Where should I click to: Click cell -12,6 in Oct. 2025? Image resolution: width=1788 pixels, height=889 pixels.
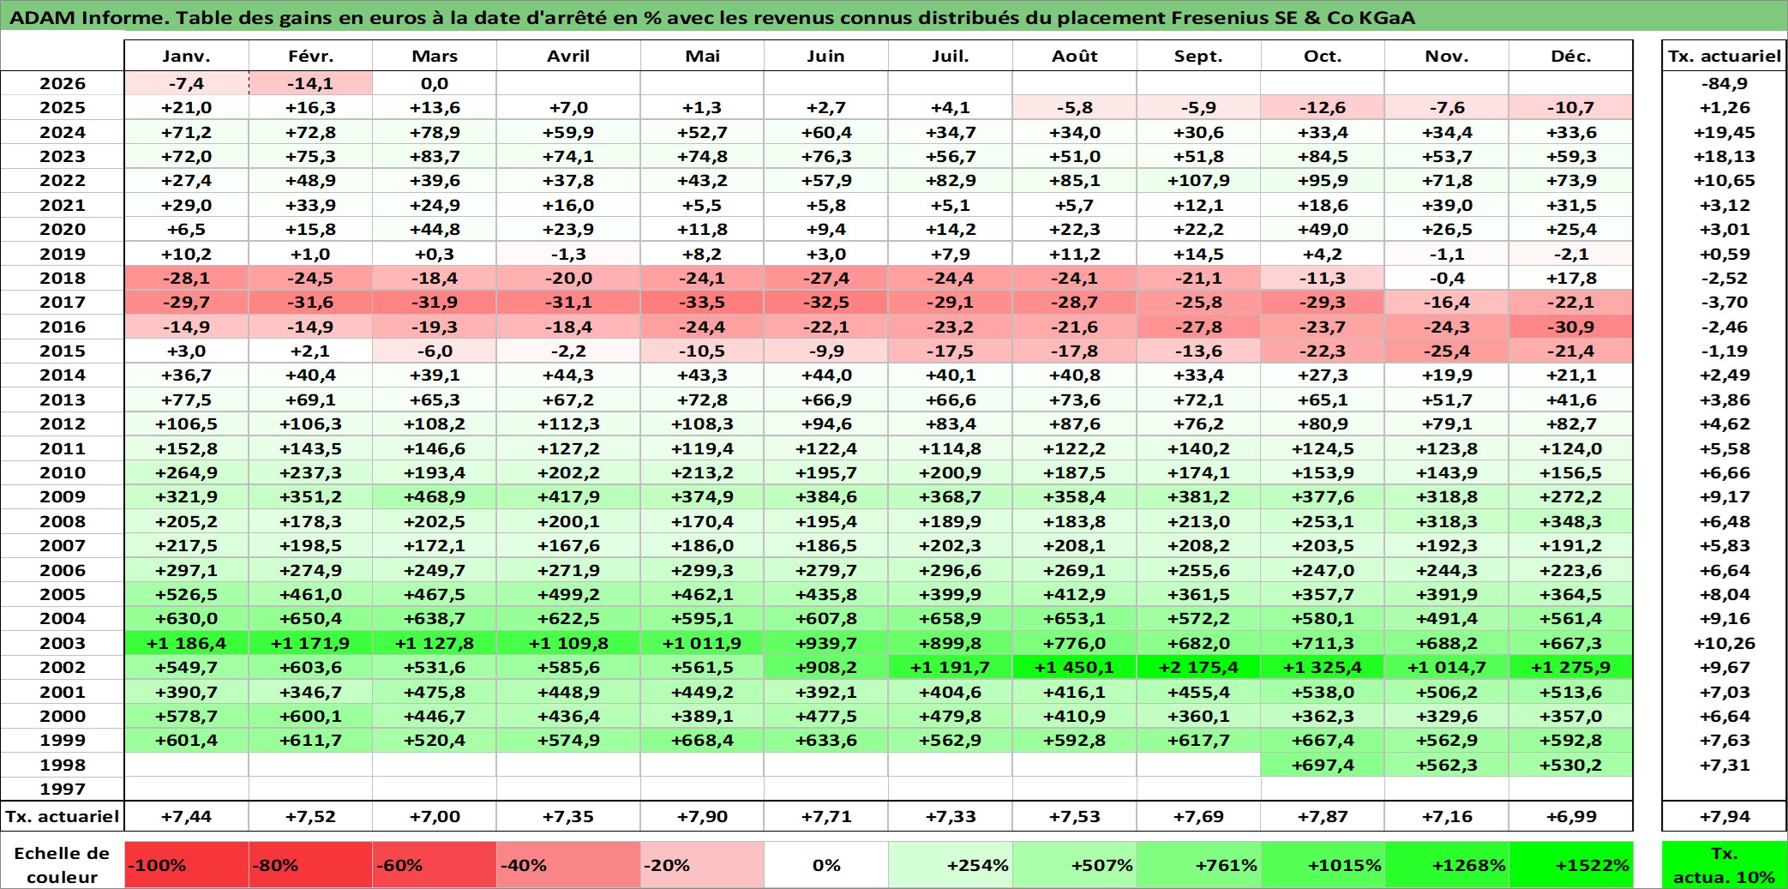click(x=1323, y=107)
